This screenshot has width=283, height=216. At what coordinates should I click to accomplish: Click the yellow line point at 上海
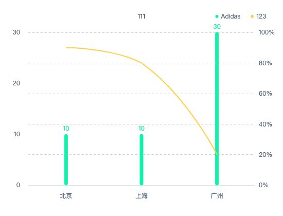pyautogui.click(x=141, y=63)
